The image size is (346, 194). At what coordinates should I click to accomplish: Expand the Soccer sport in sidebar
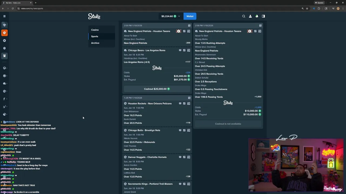click(5, 68)
